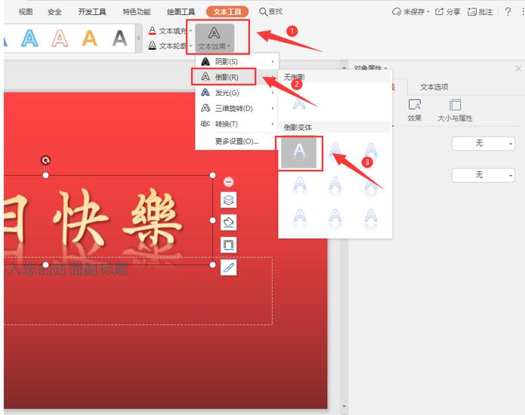Viewport: 525px width, 415px height.
Task: Open the 转换(T) transform submenu
Action: (x=236, y=124)
